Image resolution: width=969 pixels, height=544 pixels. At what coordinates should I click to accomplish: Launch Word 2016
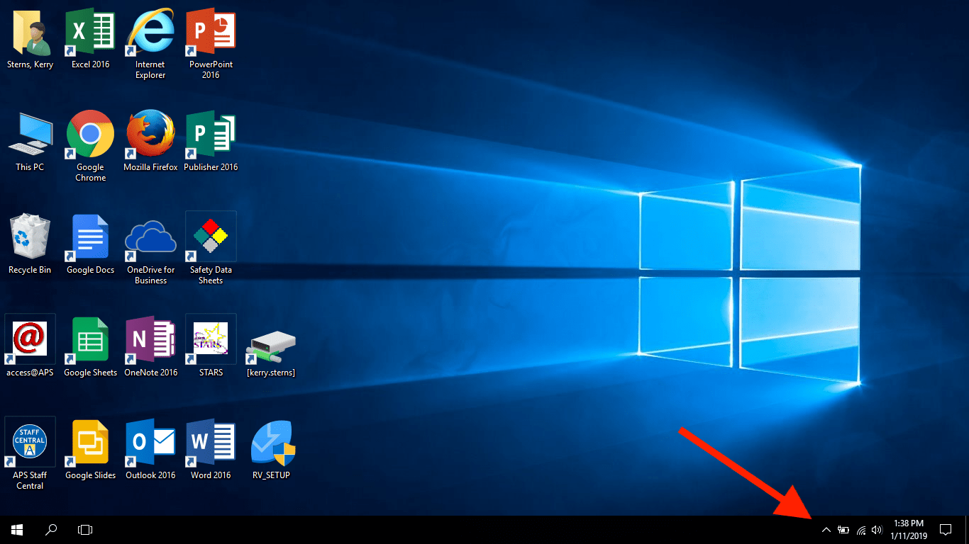[x=210, y=441]
